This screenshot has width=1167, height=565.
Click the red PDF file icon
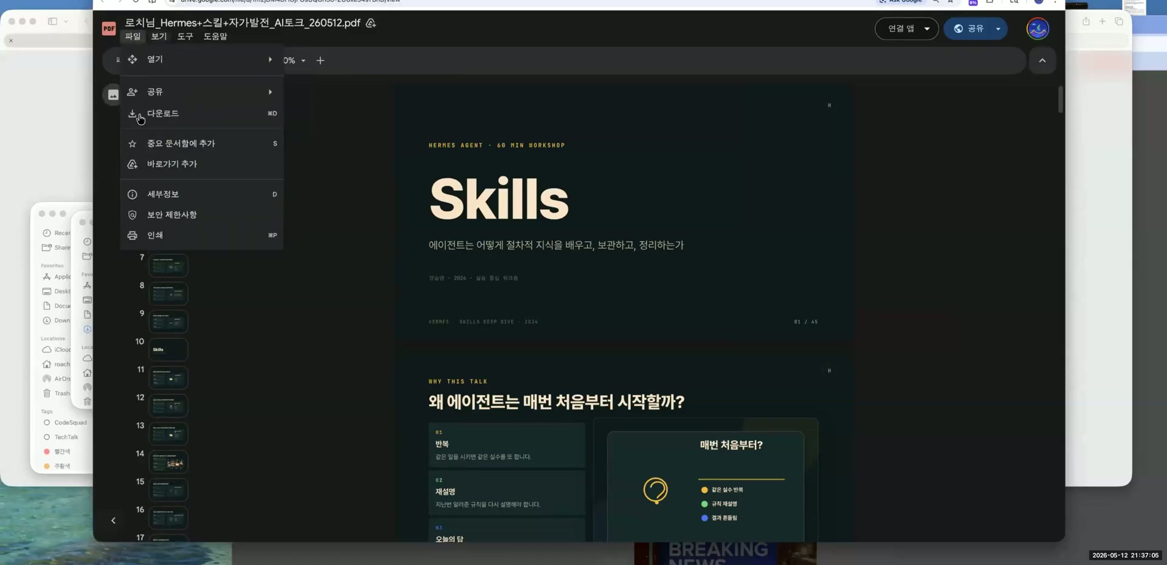pyautogui.click(x=109, y=29)
